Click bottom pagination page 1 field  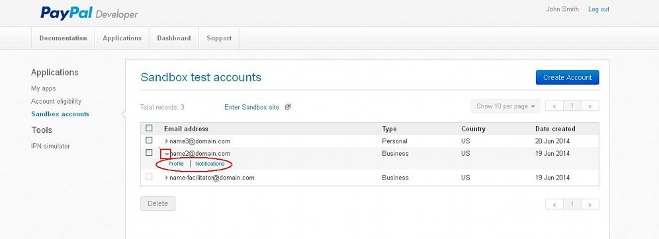[x=572, y=204]
